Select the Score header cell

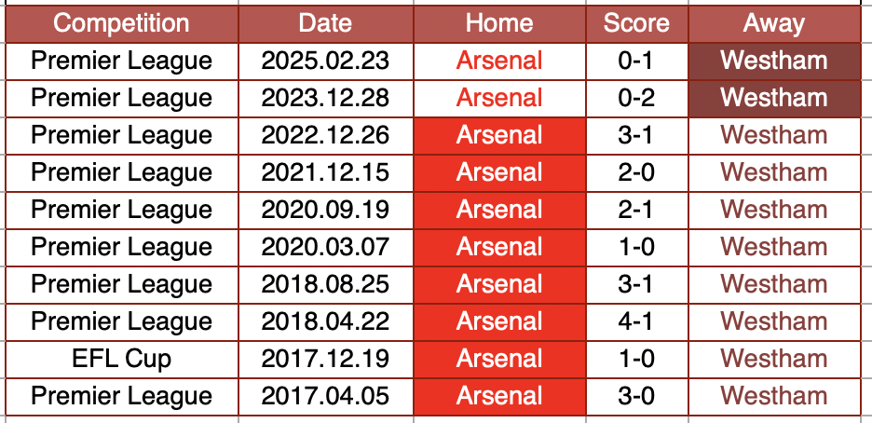[636, 23]
